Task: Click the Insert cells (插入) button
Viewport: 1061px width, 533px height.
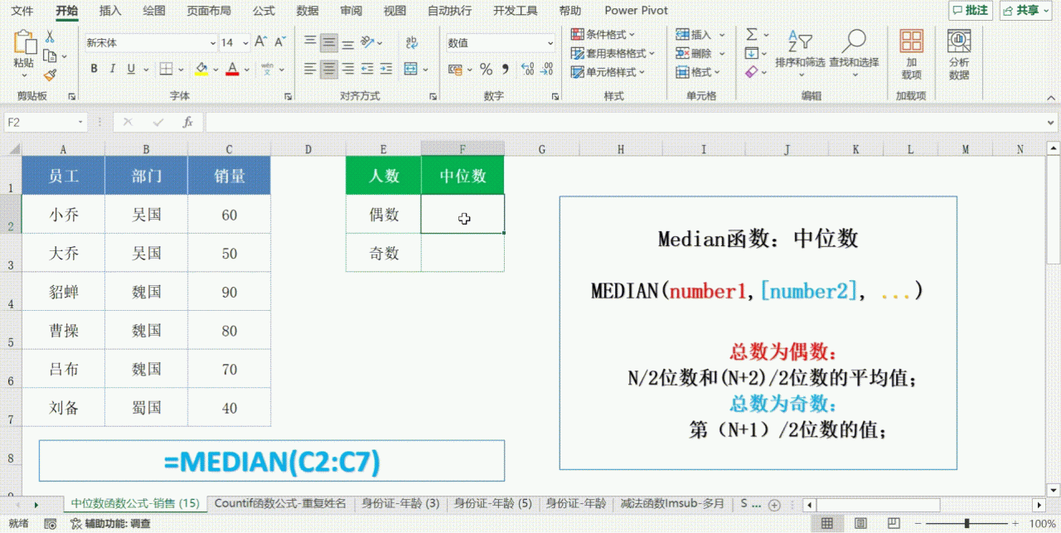Action: (700, 35)
